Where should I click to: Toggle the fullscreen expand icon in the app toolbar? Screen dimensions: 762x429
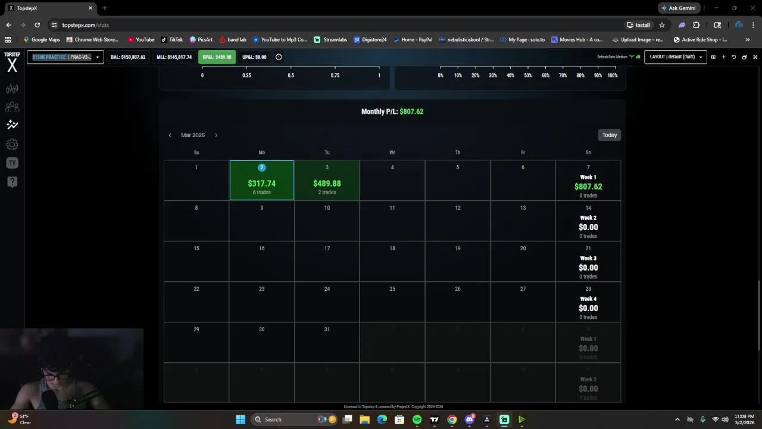coord(755,57)
